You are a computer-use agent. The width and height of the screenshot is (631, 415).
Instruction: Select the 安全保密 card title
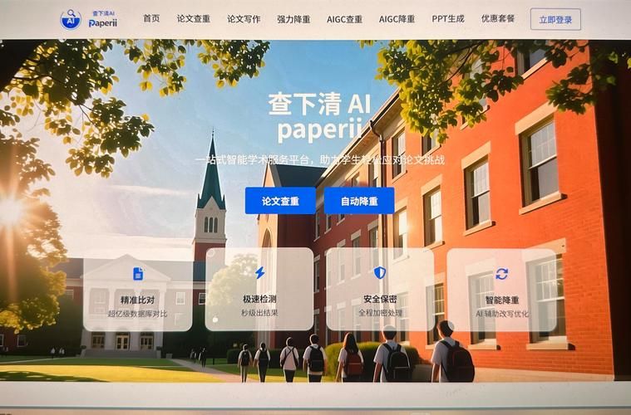click(x=380, y=299)
